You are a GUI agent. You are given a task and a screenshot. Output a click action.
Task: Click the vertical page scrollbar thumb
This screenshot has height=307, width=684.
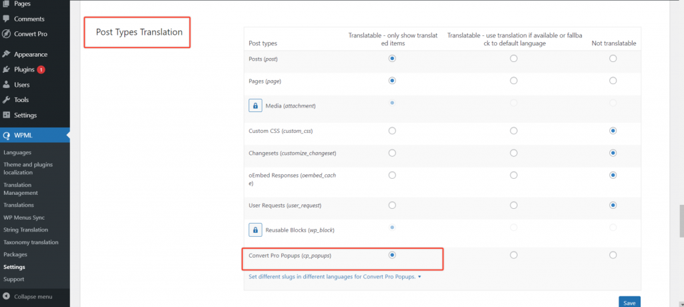click(681, 222)
